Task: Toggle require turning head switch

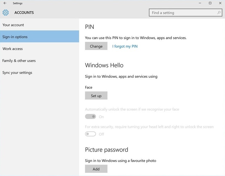Action: click(90, 134)
